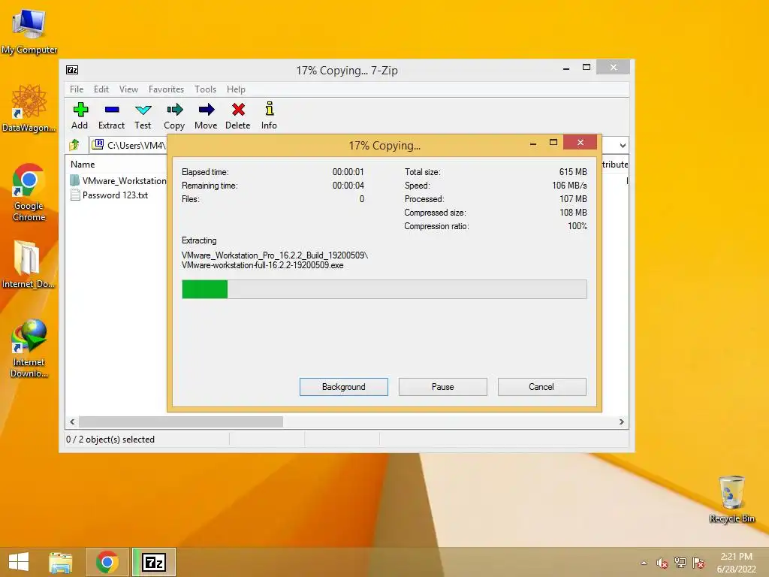
Task: Open the Help menu
Action: [236, 89]
